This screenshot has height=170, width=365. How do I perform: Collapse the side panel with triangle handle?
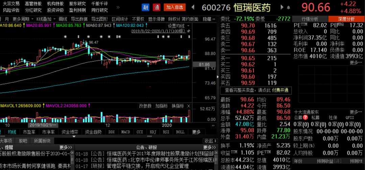pos(218,77)
